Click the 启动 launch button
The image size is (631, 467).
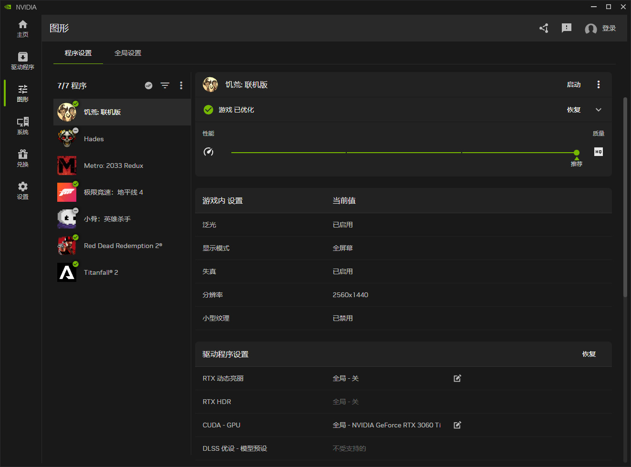coord(574,84)
